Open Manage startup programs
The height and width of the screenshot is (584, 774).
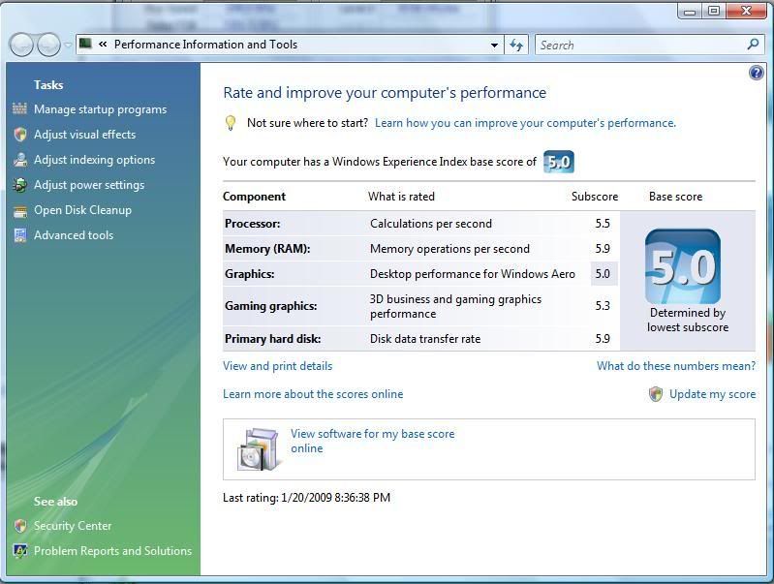tap(100, 109)
